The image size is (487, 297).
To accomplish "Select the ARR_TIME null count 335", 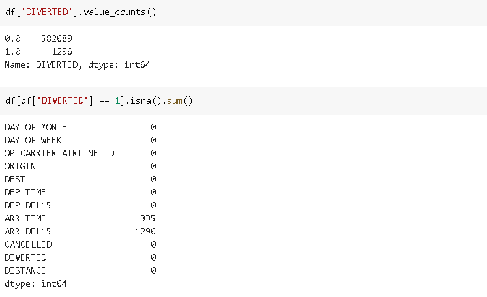I will [148, 218].
